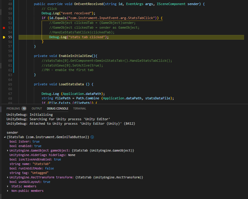Image resolution: width=248 pixels, height=199 pixels.
Task: Click the string tag: "Untagged" row
Action: coord(29,173)
